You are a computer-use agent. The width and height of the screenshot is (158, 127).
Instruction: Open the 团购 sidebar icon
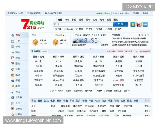tap(13, 63)
